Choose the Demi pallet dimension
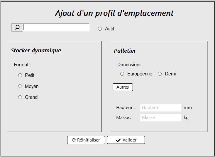The width and height of the screenshot is (215, 157). [160, 74]
